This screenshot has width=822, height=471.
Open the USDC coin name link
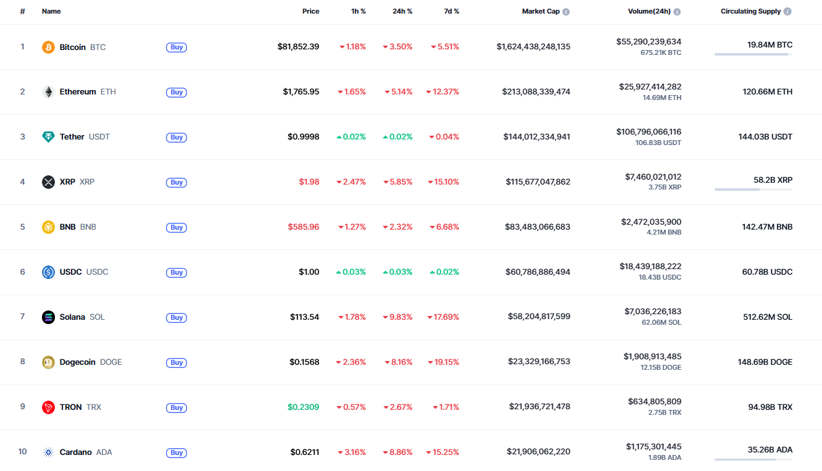tap(71, 272)
